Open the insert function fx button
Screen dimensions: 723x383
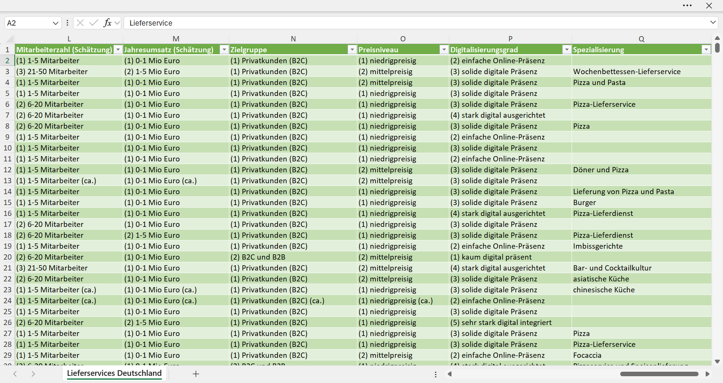coord(107,23)
